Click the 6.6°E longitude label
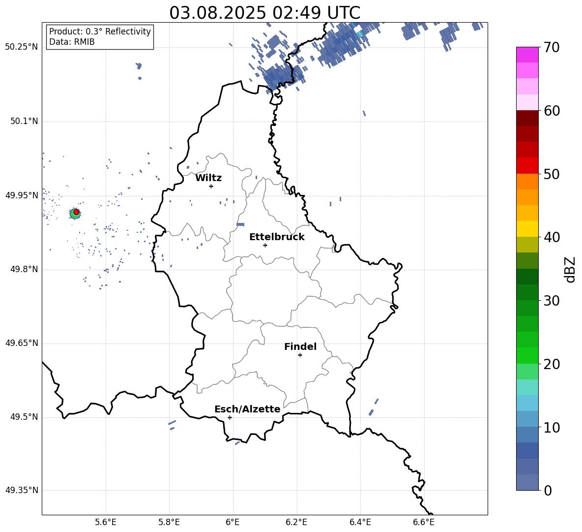The image size is (582, 532). point(424,522)
